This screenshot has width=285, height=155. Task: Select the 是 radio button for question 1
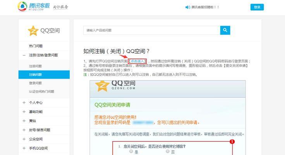point(131,152)
